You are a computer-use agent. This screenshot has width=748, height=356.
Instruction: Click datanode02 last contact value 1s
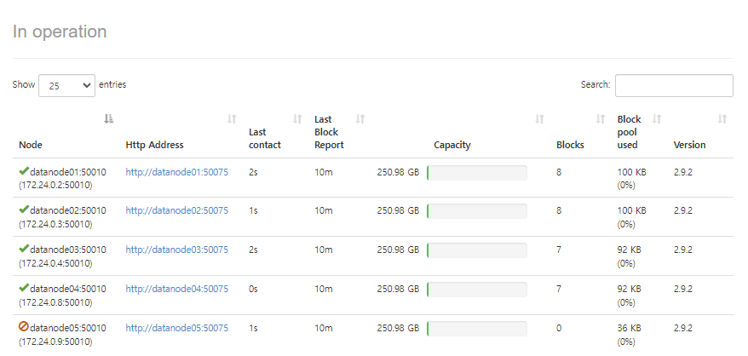(253, 210)
